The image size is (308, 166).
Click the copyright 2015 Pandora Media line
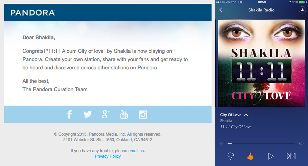(x=108, y=134)
